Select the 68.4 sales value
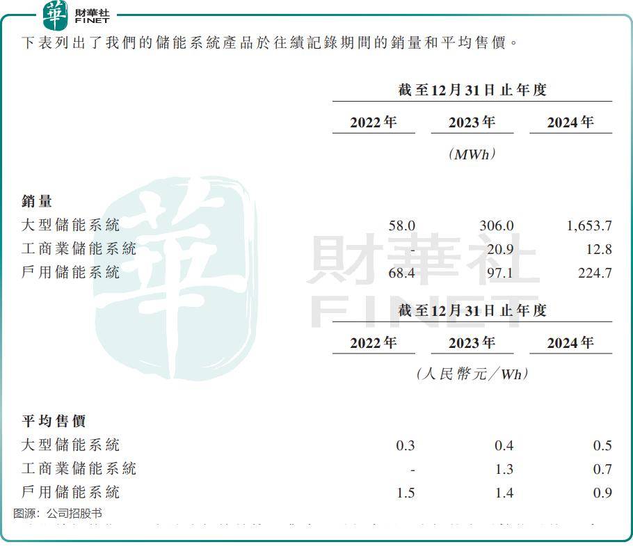Image resolution: width=633 pixels, height=556 pixels. [401, 273]
